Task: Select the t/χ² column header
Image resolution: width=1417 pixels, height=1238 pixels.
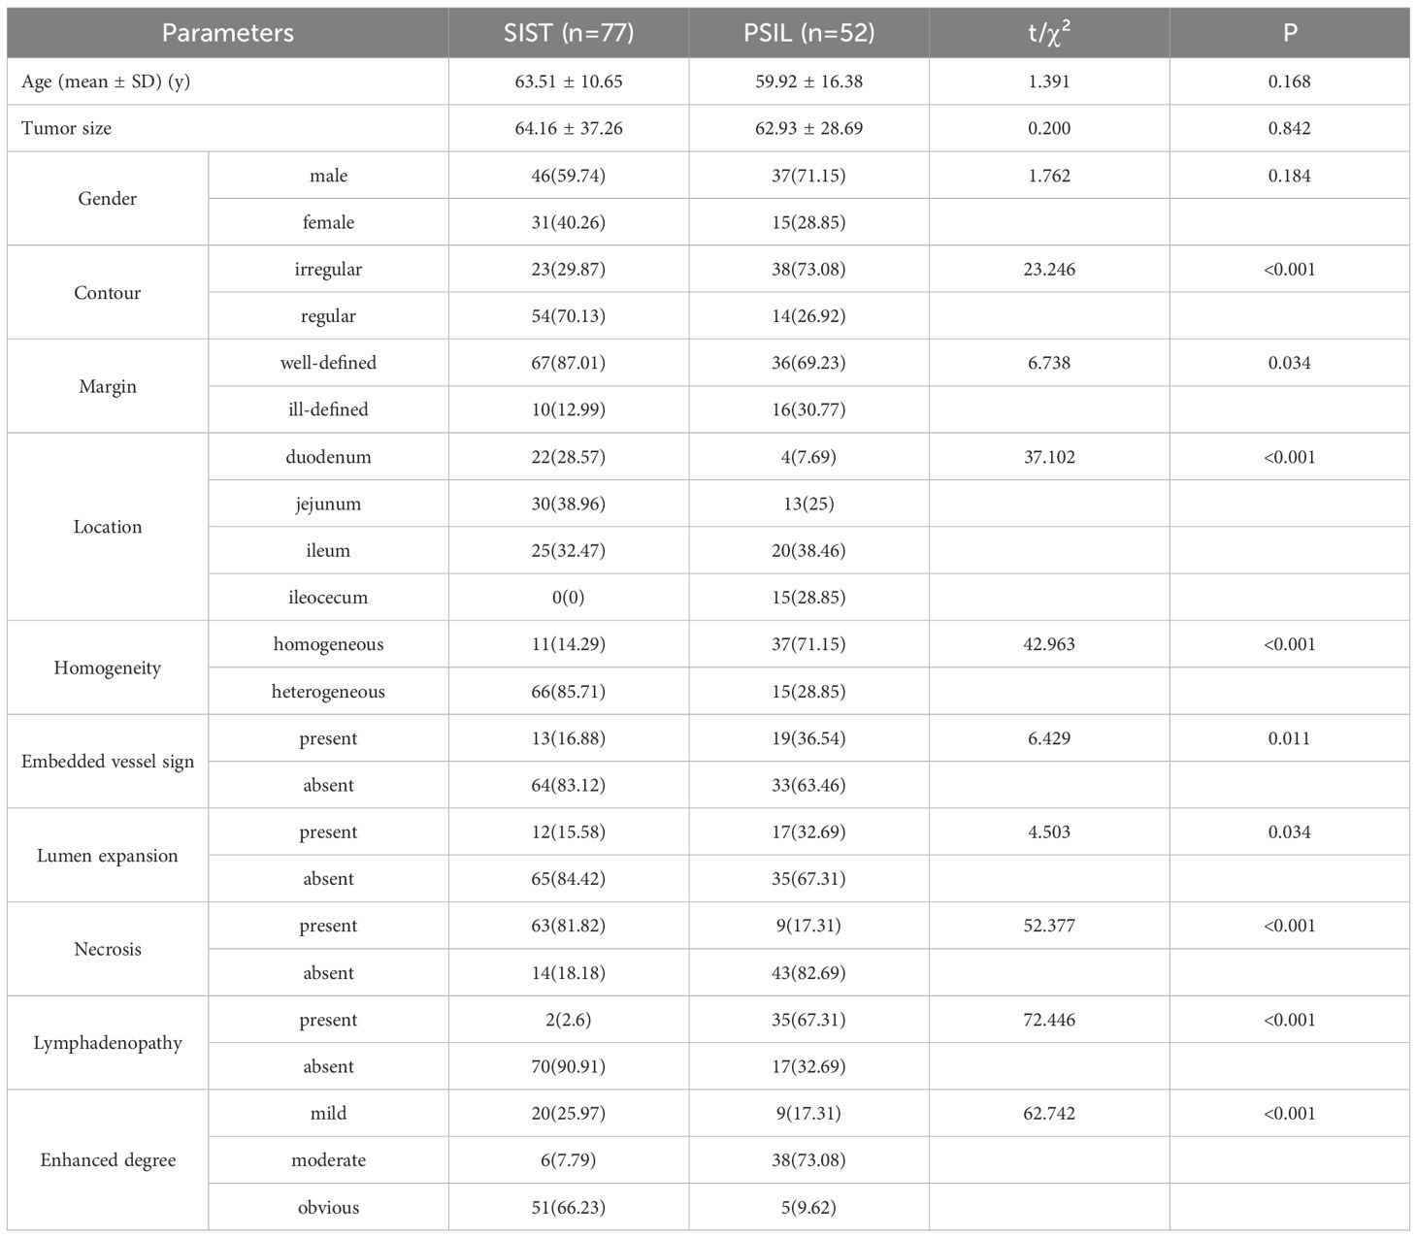Action: tap(1049, 33)
